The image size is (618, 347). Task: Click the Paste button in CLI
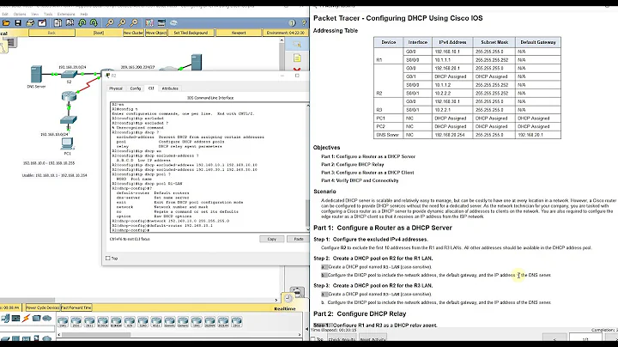298,239
